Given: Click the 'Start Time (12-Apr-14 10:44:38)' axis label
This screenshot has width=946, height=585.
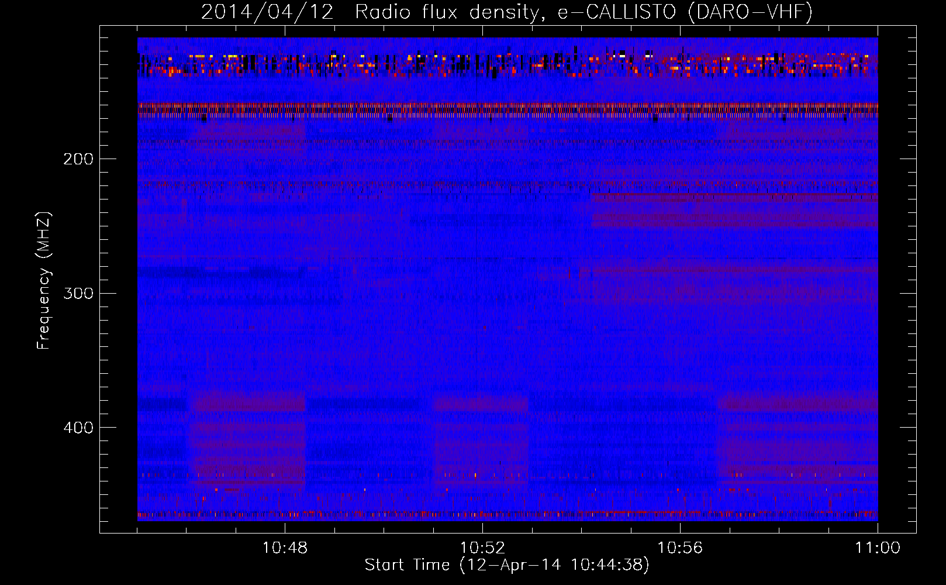Looking at the screenshot, I should click(x=507, y=565).
